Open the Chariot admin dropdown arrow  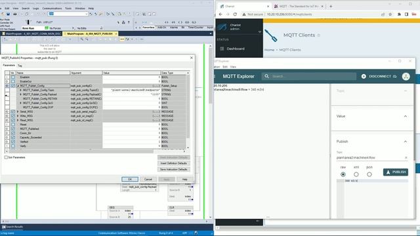point(260,32)
